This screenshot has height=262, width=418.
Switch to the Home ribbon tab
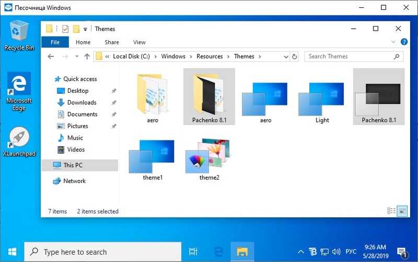click(83, 42)
